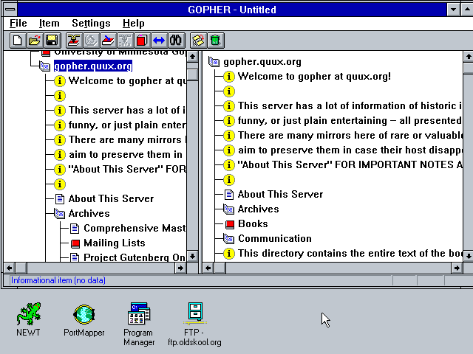Click the greyed-out stop icon on the toolbar
This screenshot has height=354, width=473.
[92, 41]
